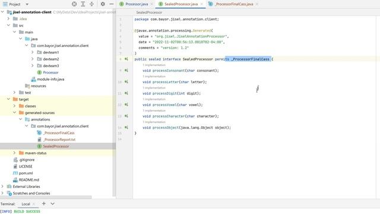Close the _ProcessorFinalCass.java tab
Viewport: 380px width, 214px height.
coord(256,4)
